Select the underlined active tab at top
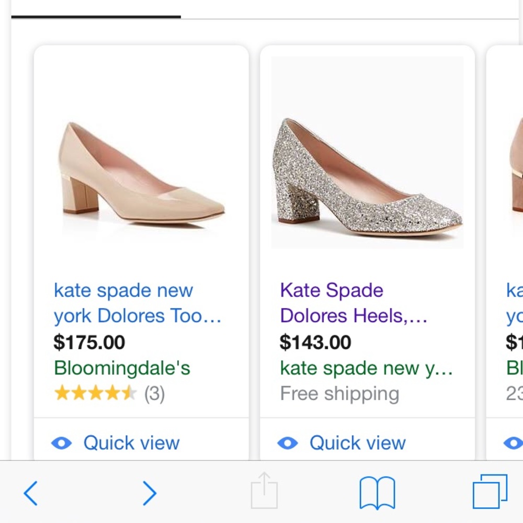 click(x=96, y=16)
